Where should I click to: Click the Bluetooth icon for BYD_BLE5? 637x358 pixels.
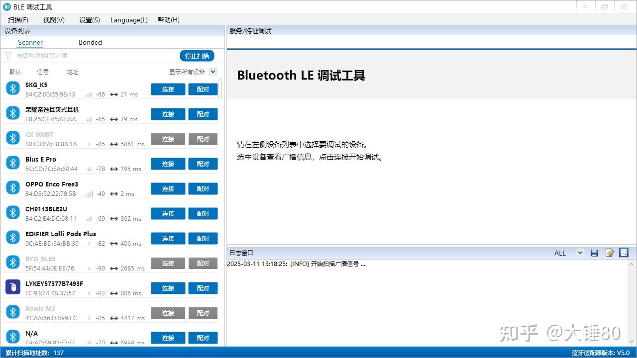click(x=13, y=262)
